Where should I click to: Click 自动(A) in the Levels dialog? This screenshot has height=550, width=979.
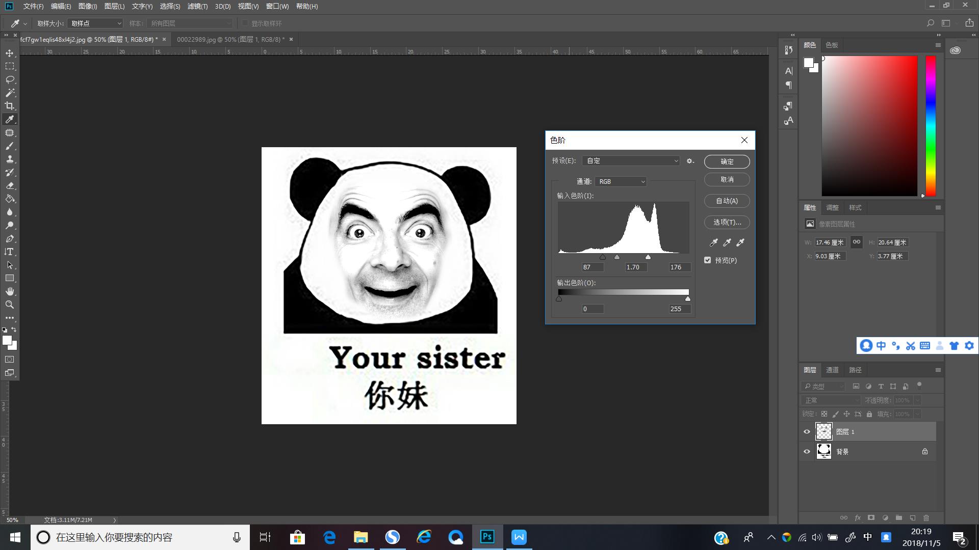click(x=727, y=201)
